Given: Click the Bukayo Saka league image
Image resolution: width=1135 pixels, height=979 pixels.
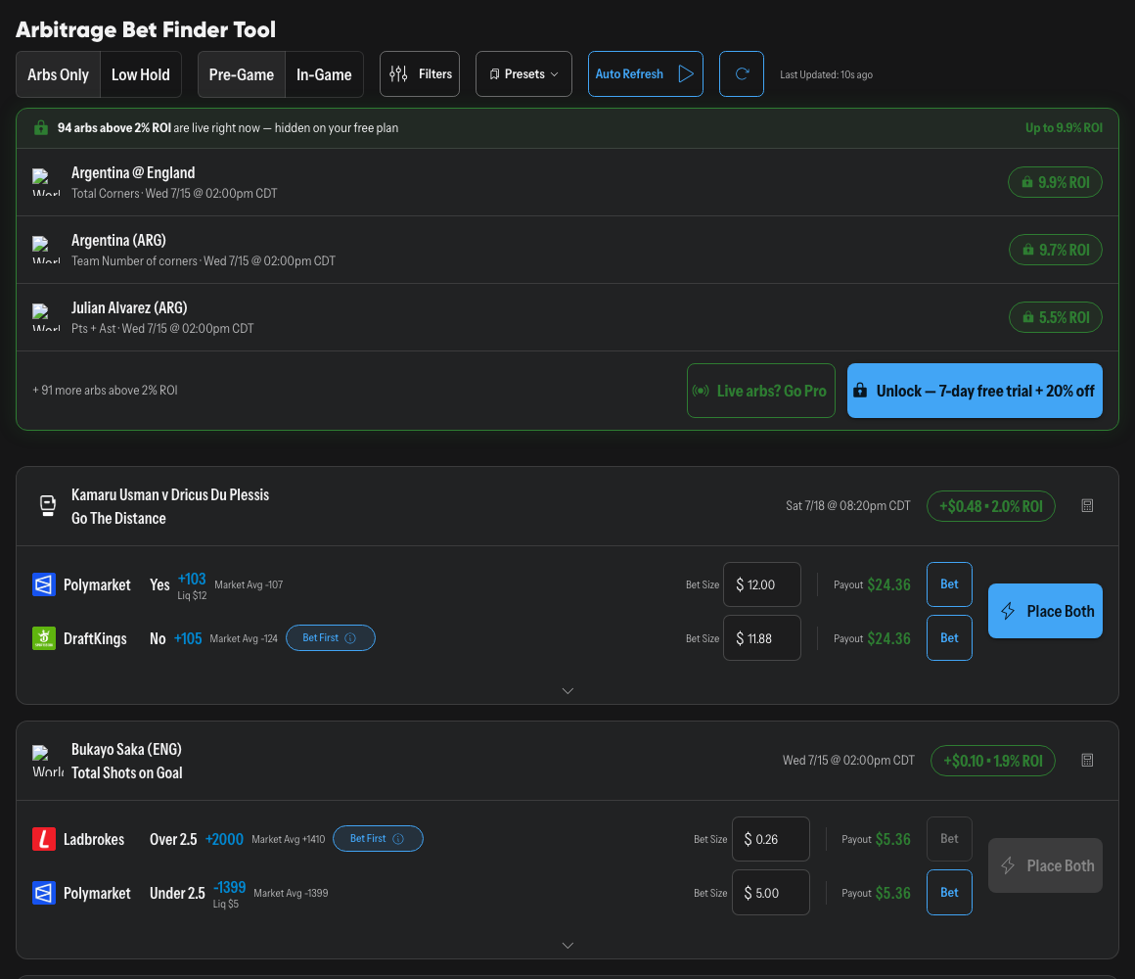Looking at the screenshot, I should (48, 761).
